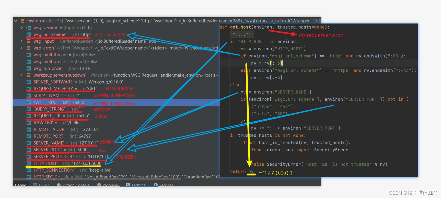Open the Debug tool window tab
Viewport: 441px width, 198px height.
[x=20, y=185]
